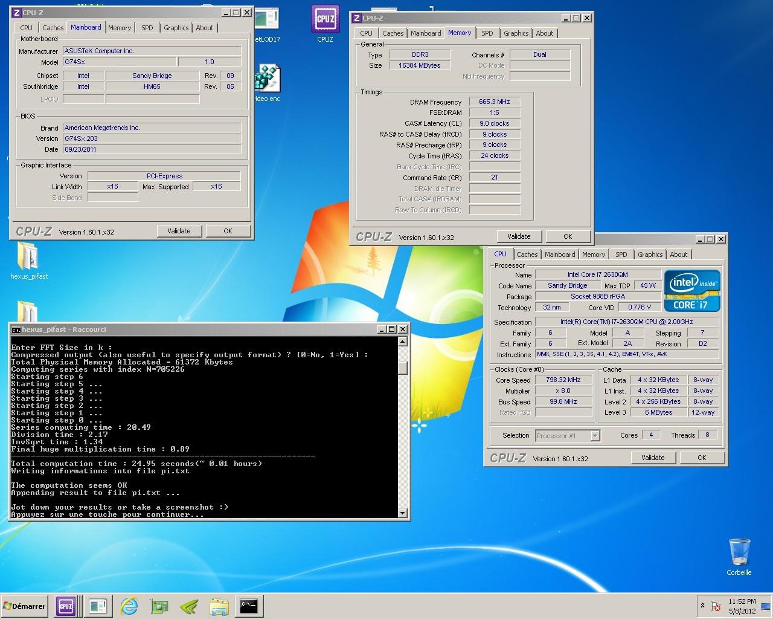773x619 pixels.
Task: Click the taskbar clock showing 11:52 PM
Action: (742, 606)
